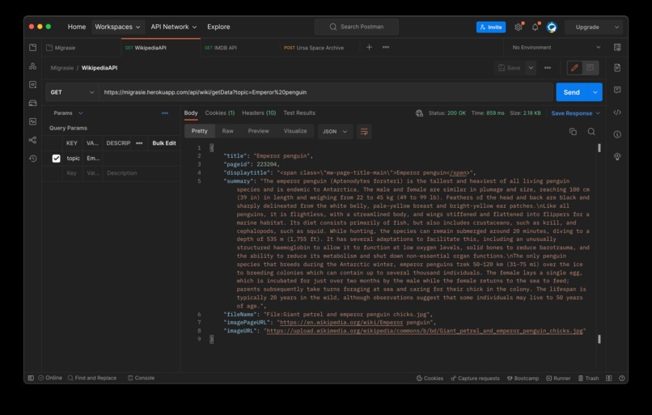652x415 pixels.
Task: Toggle word wrap icon in response
Action: pyautogui.click(x=364, y=131)
